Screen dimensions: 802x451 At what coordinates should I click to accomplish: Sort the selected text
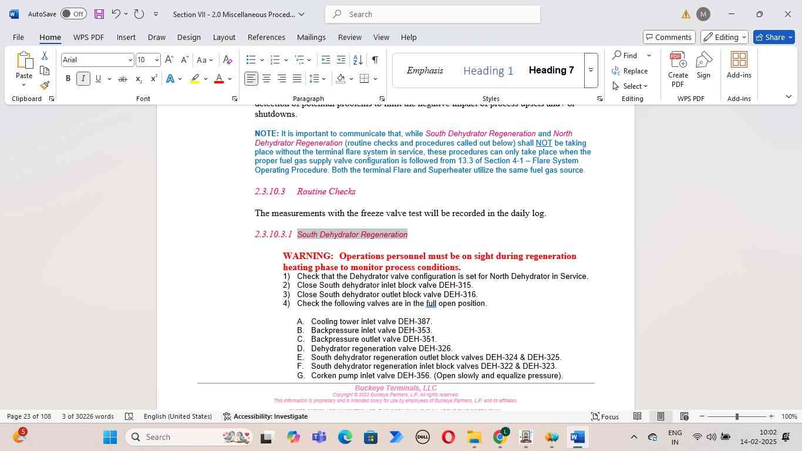pos(358,60)
